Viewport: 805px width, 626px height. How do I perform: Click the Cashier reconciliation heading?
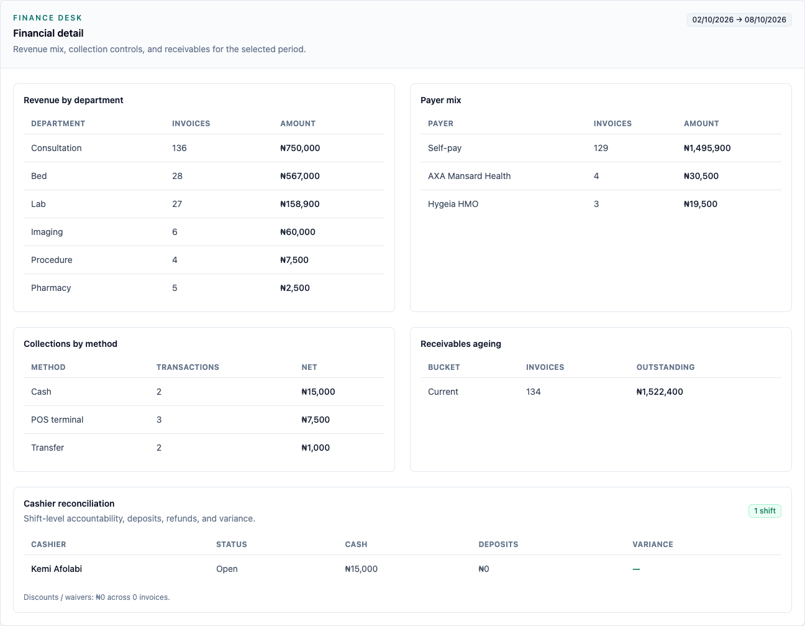69,504
